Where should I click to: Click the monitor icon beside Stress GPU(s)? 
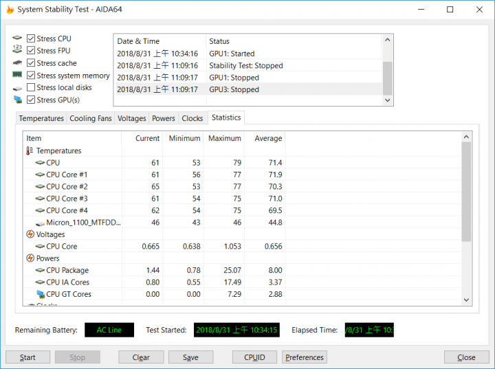coord(18,100)
